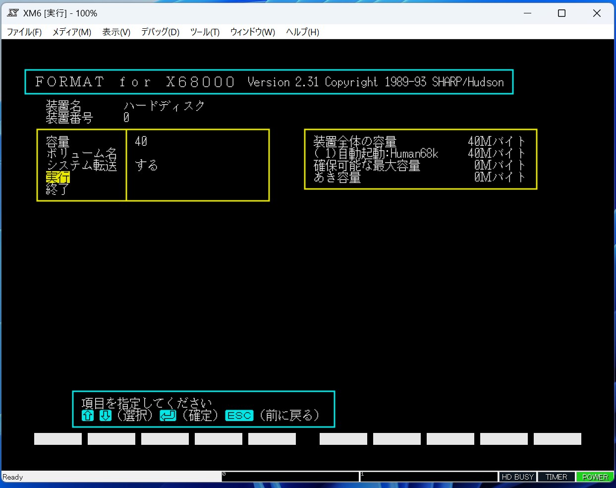Click the ESC key icon
The width and height of the screenshot is (616, 488).
click(x=239, y=416)
